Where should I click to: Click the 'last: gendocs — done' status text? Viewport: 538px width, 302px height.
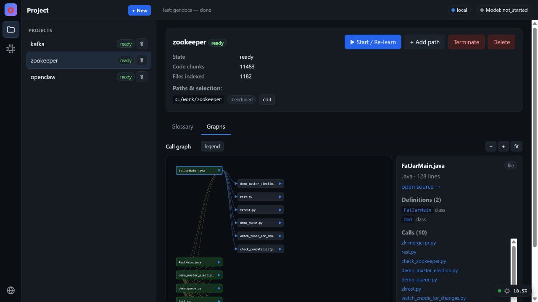pos(187,10)
